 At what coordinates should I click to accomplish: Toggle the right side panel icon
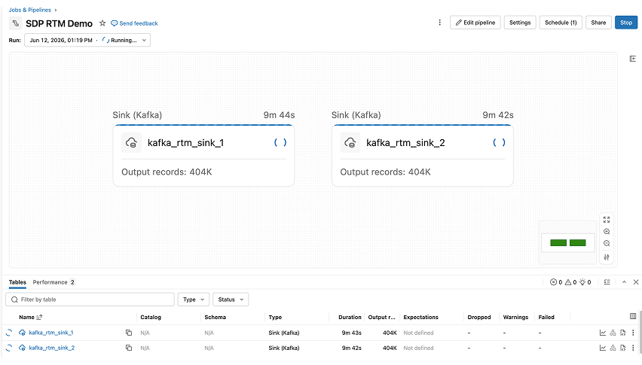pos(633,59)
